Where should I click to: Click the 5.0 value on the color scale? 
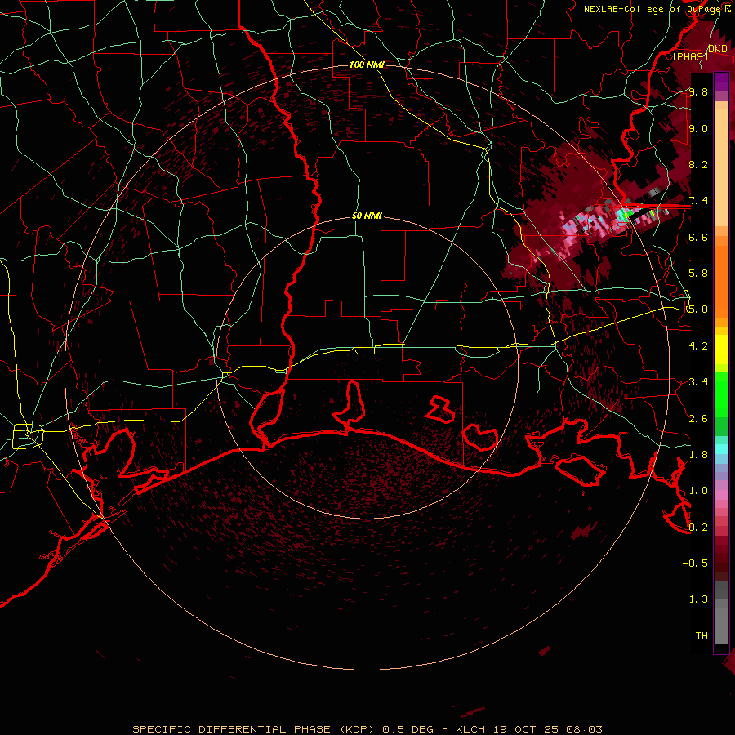click(698, 310)
